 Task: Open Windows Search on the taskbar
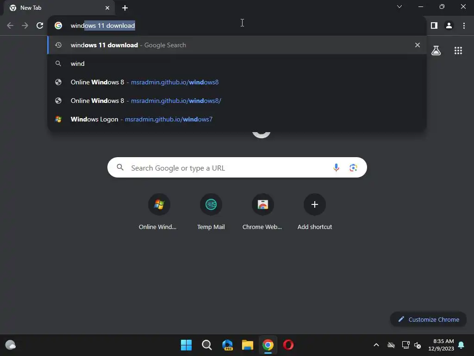coord(207,345)
